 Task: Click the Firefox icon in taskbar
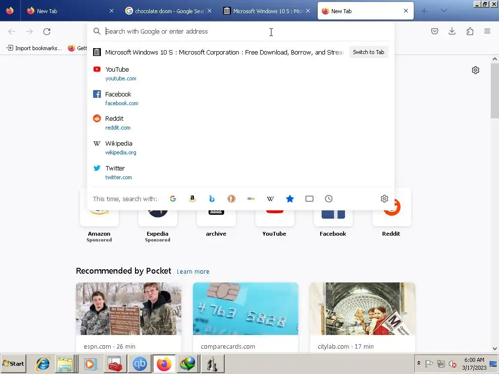(164, 363)
